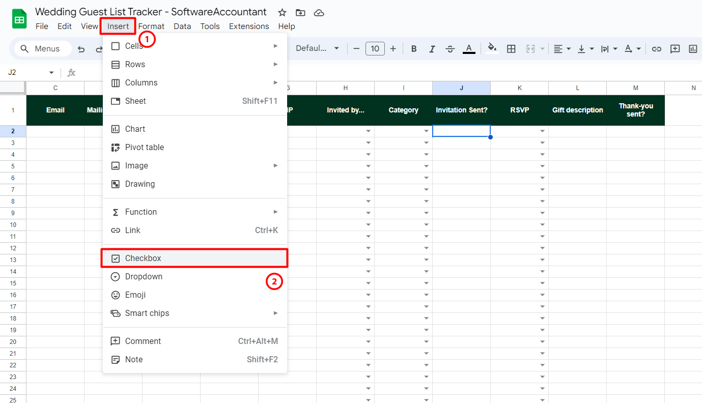Choose Drawing in Insert menu
Screen dimensions: 702x403
(x=195, y=184)
